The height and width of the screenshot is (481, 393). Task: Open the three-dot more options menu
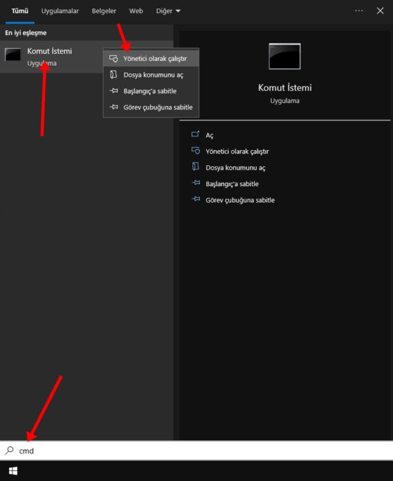pos(358,11)
